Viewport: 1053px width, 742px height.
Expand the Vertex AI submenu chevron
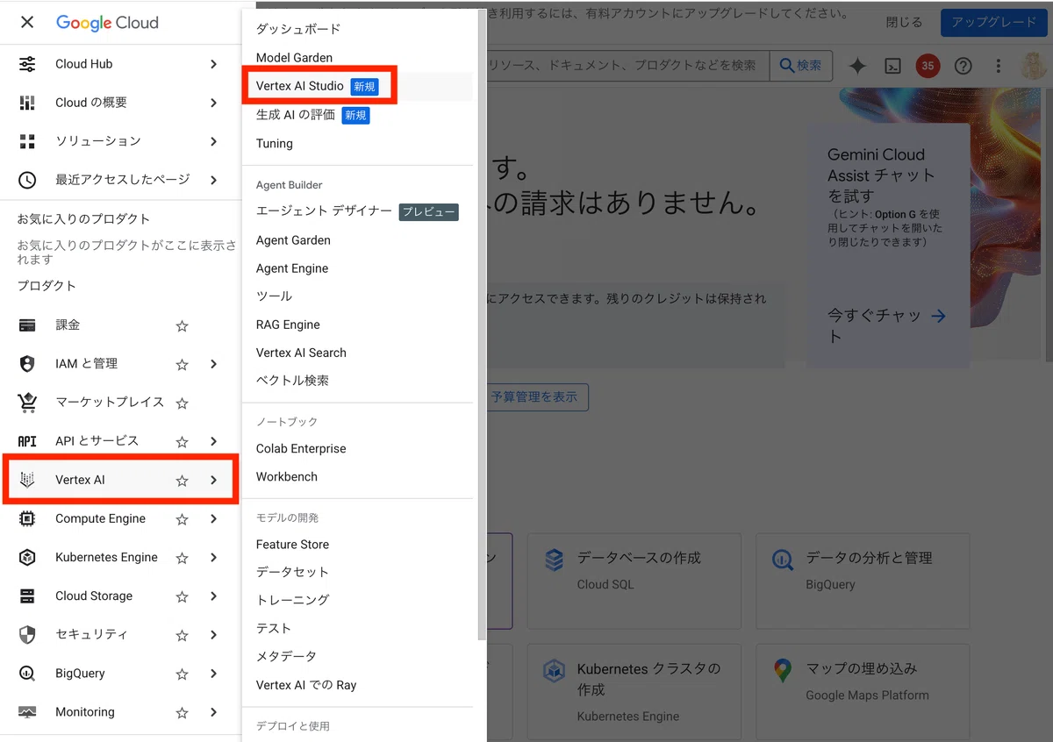coord(213,480)
